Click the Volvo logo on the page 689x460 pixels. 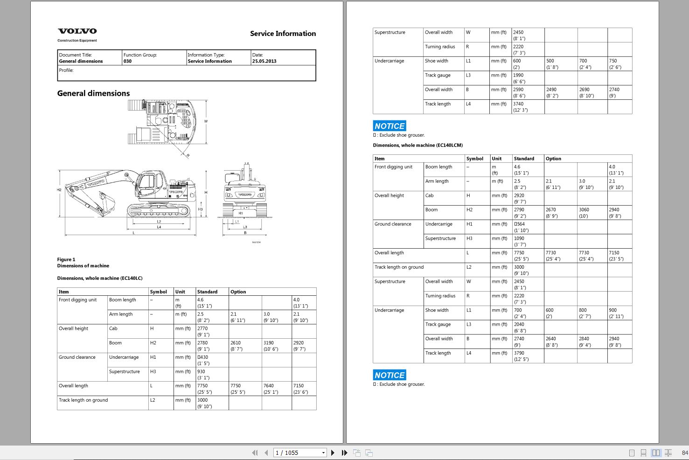[77, 31]
